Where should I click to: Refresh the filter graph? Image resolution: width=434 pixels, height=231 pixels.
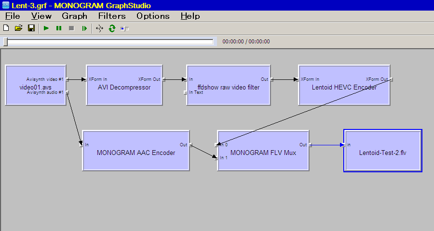[112, 28]
